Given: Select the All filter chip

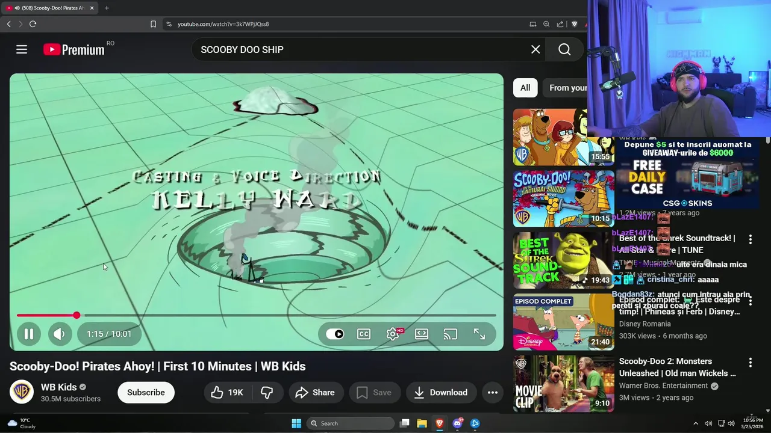Looking at the screenshot, I should tap(525, 88).
